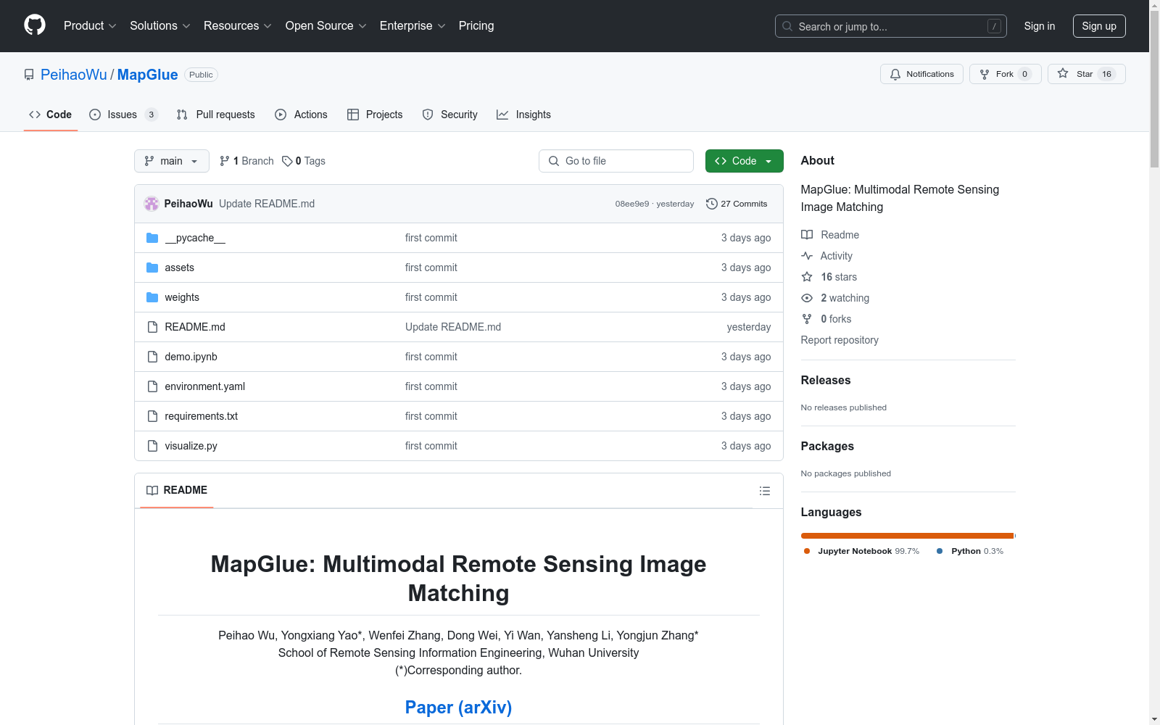
Task: Open the main branch selector dropdown
Action: click(x=172, y=161)
